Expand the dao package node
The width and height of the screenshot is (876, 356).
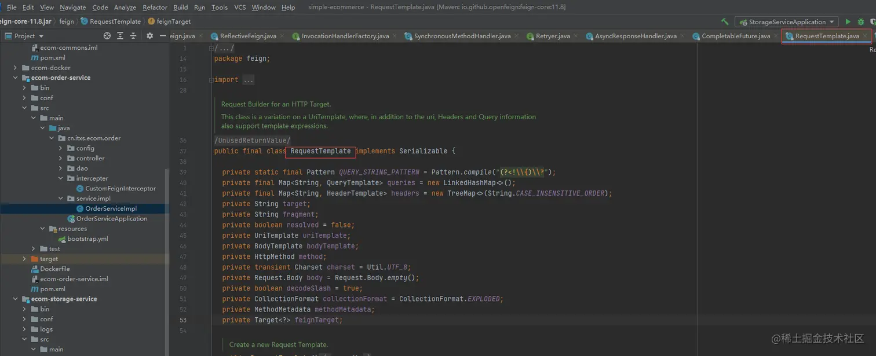tap(61, 168)
